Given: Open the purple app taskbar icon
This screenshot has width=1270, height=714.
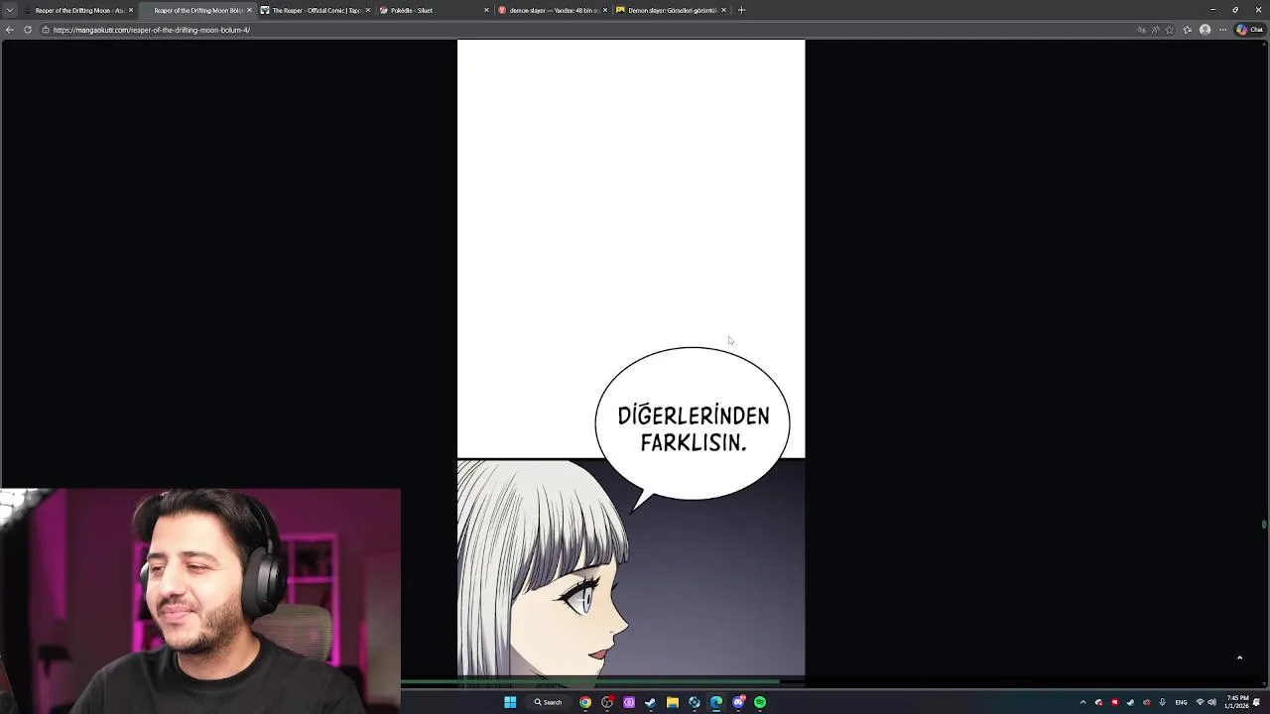Looking at the screenshot, I should (x=629, y=702).
